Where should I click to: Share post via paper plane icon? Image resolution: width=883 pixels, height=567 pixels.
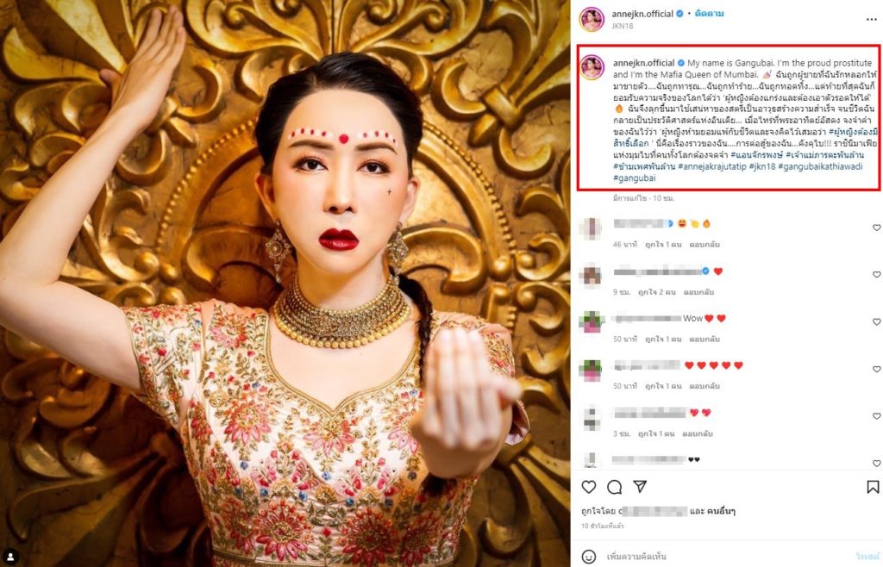click(x=640, y=486)
